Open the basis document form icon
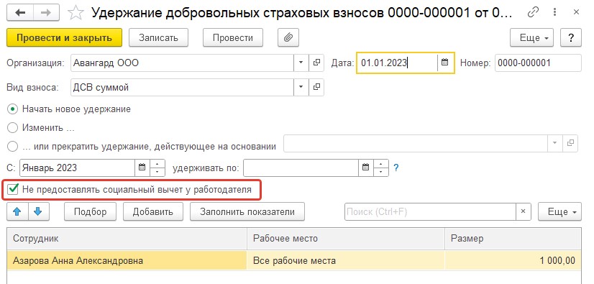Viewport: 594px width, 284px height. [x=570, y=143]
